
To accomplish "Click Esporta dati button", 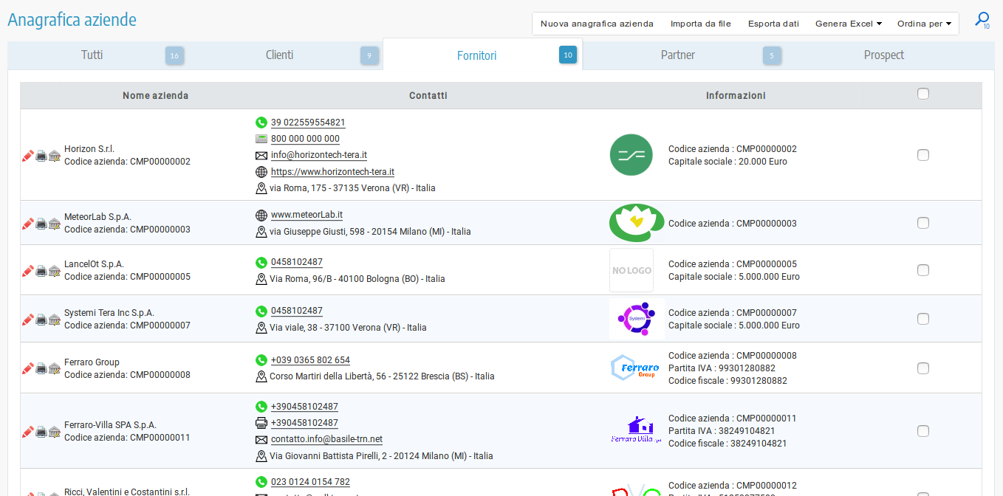I will point(773,24).
